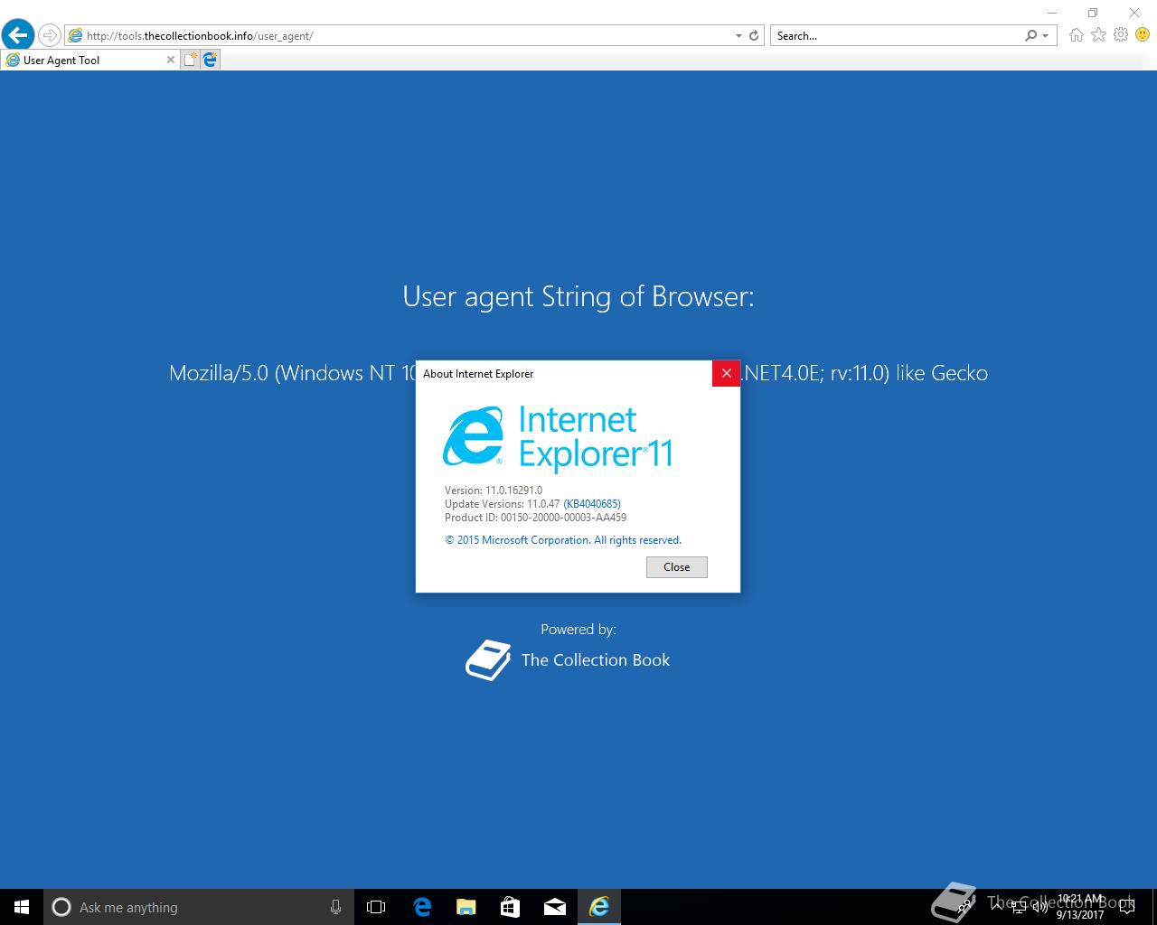
Task: Click 'Product ID: 00150-20000-00003-AA459' text
Action: [x=535, y=518]
